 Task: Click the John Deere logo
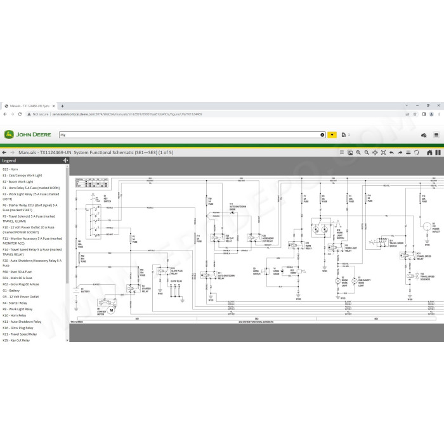tap(27, 134)
